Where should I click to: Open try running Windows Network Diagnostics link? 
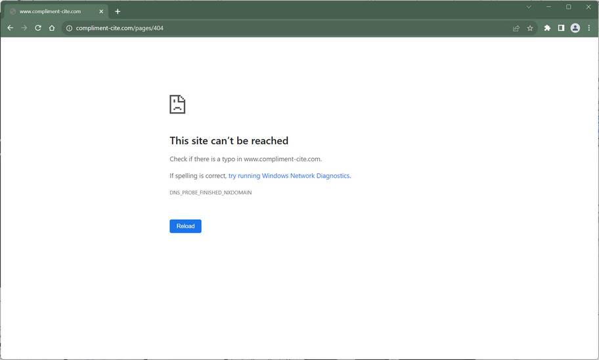[290, 176]
